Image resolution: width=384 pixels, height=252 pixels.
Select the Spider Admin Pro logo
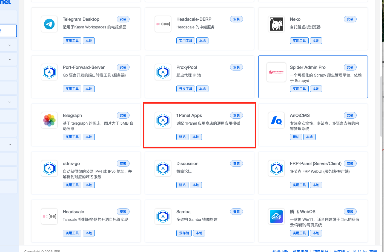tap(276, 72)
